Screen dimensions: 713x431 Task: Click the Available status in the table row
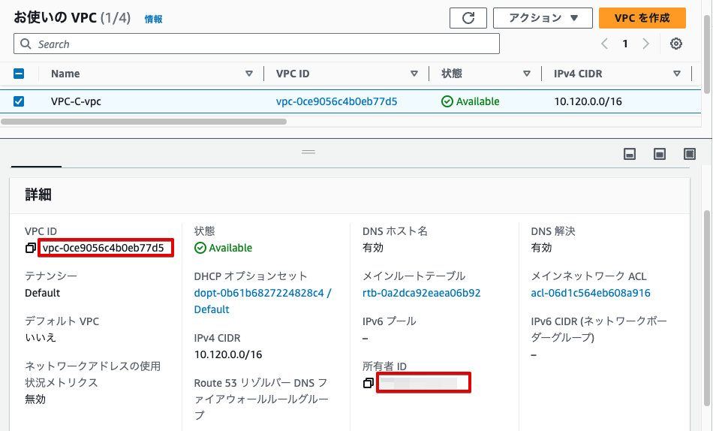[470, 101]
